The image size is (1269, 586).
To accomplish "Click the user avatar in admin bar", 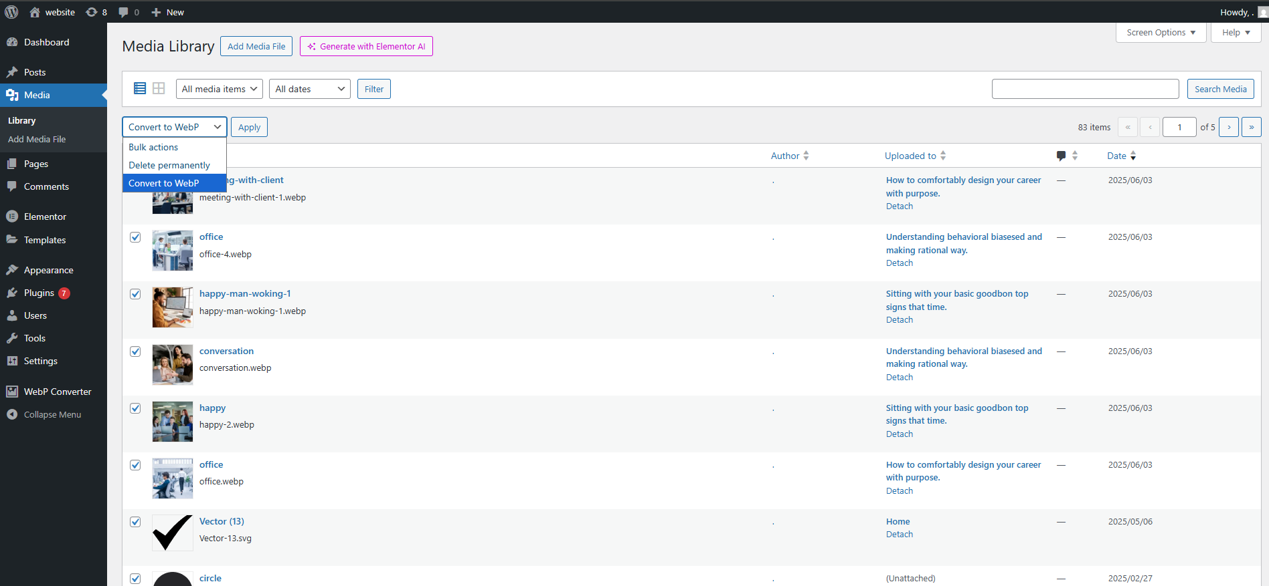I will (x=1263, y=12).
